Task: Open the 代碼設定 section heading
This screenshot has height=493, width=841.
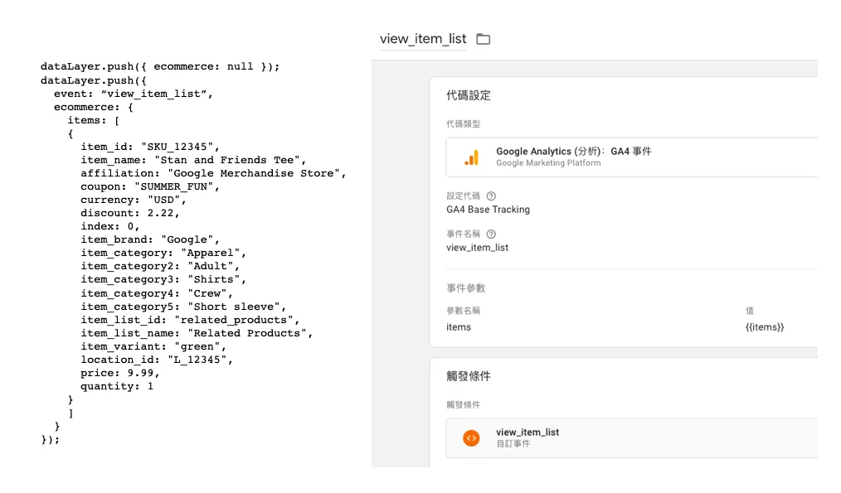Action: click(x=469, y=95)
